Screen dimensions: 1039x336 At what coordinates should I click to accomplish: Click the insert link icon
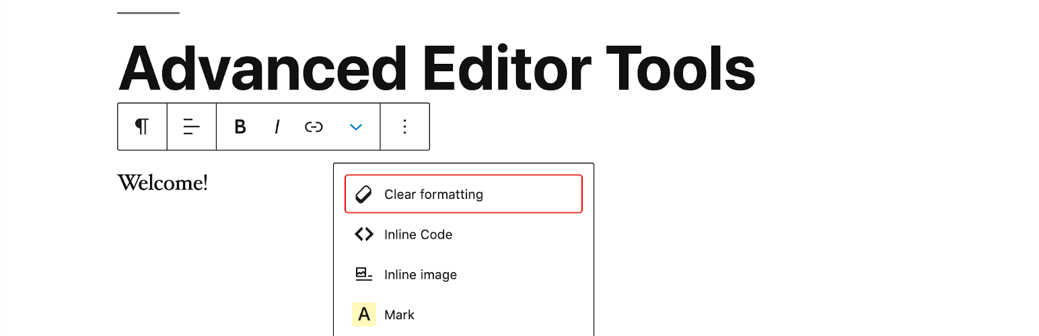pos(314,126)
